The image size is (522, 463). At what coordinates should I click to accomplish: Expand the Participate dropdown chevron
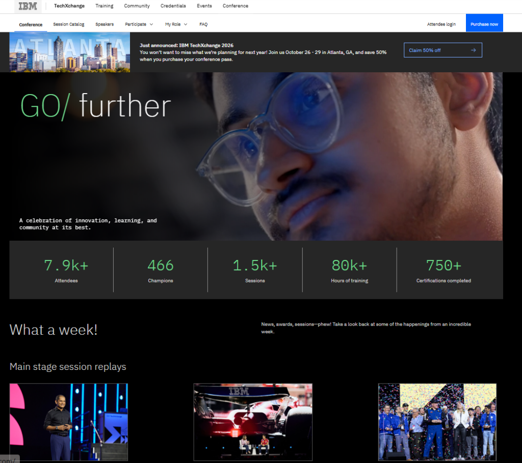[x=151, y=24]
